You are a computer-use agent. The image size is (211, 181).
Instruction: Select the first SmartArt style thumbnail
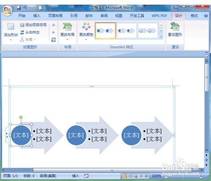(105, 31)
